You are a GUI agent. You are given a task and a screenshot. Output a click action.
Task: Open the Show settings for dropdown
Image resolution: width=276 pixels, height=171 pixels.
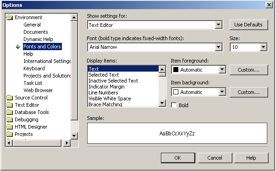click(218, 25)
